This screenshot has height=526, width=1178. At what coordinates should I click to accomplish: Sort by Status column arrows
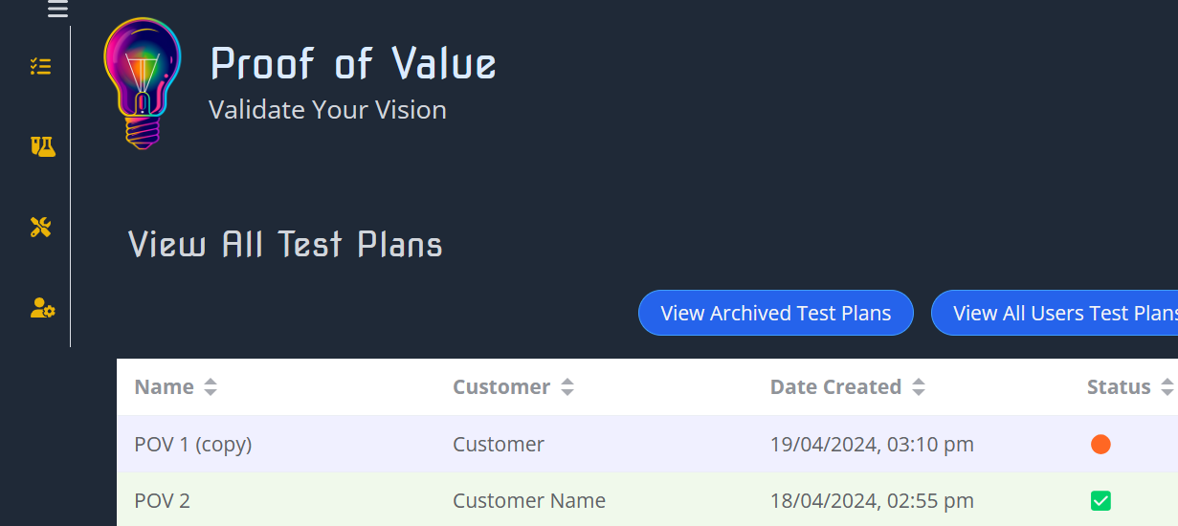pos(1167,387)
